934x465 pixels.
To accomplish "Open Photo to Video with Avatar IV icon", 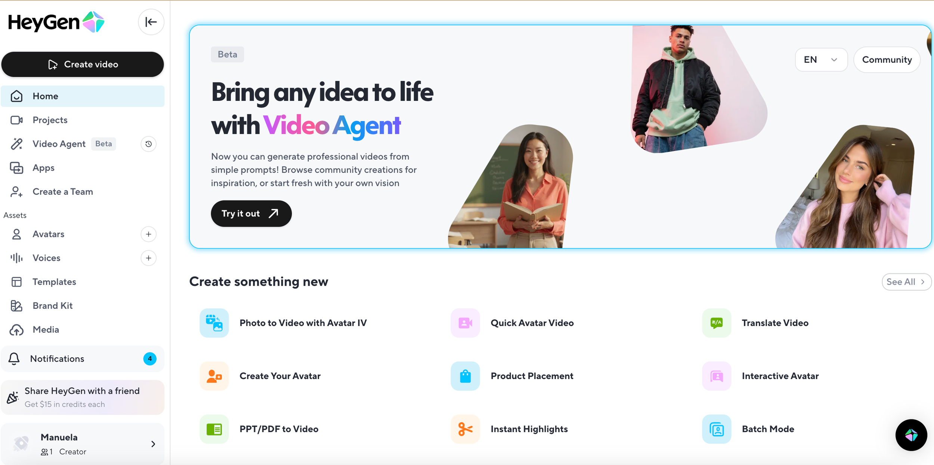I will point(214,323).
